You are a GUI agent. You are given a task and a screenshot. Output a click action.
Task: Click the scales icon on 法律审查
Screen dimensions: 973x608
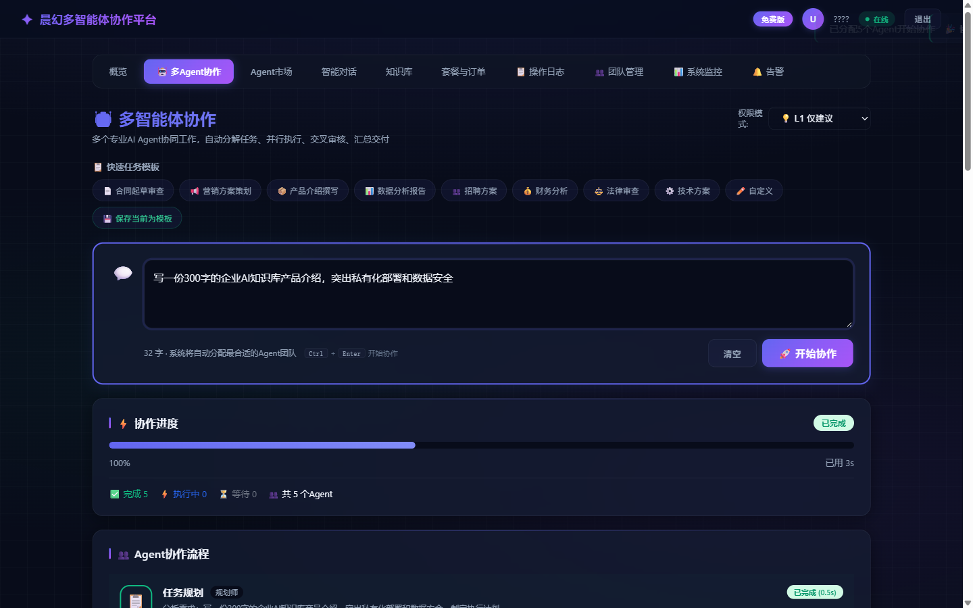tap(599, 191)
